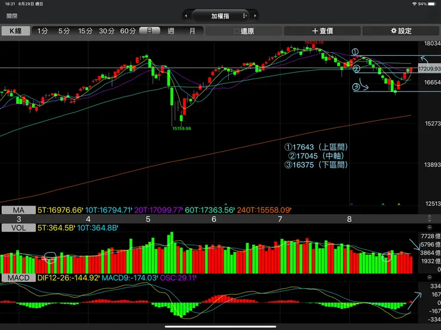Tap month 8 on the time axis
This screenshot has height=330, width=441.
pos(349,219)
